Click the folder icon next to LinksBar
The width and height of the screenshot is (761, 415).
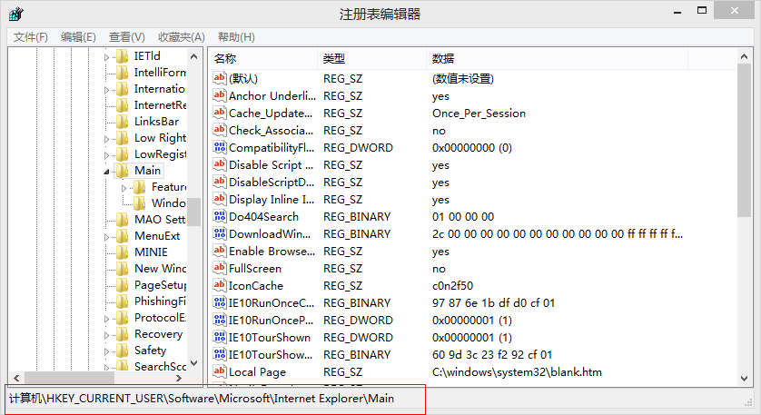pos(123,122)
